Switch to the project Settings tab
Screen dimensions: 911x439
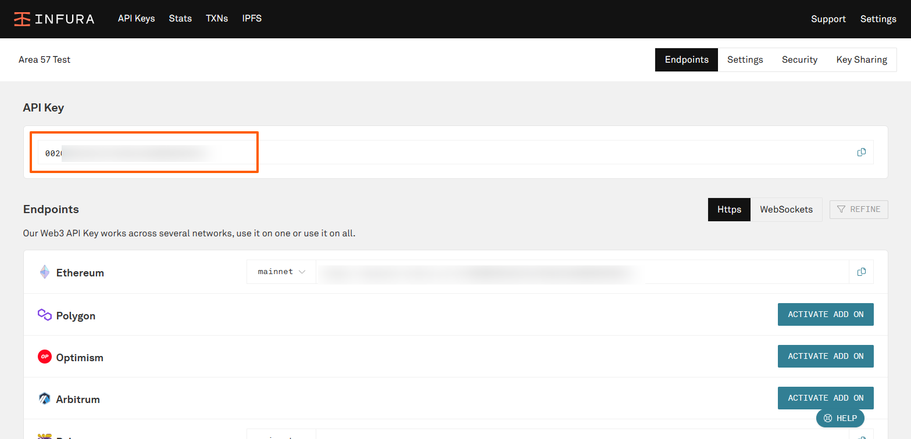click(x=745, y=60)
